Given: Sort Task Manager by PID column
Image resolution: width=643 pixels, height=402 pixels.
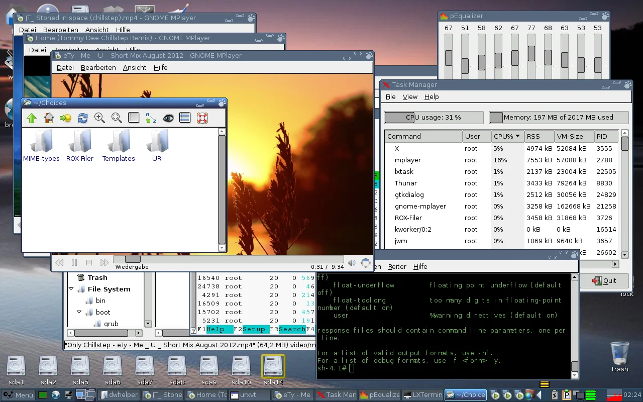Looking at the screenshot, I should point(607,136).
